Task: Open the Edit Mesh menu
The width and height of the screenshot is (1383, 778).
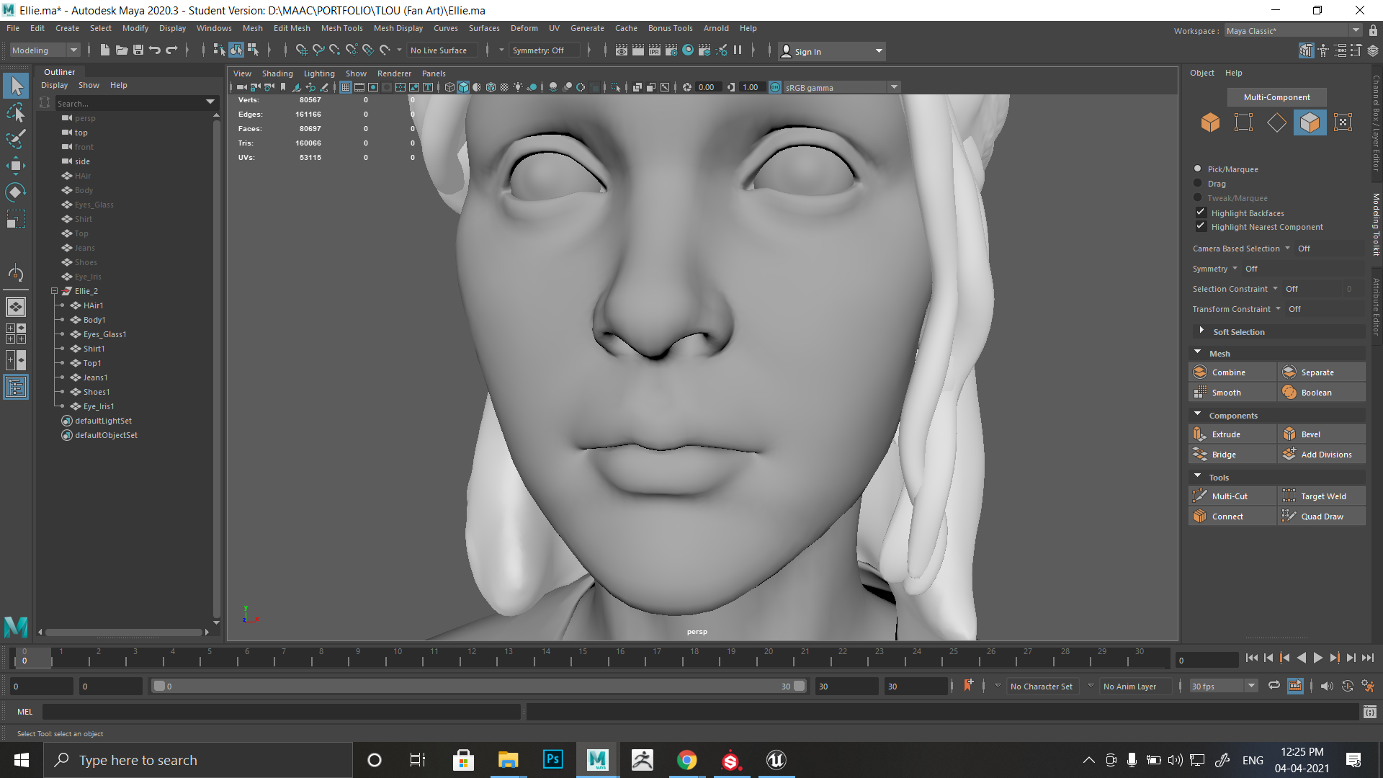Action: coord(292,28)
